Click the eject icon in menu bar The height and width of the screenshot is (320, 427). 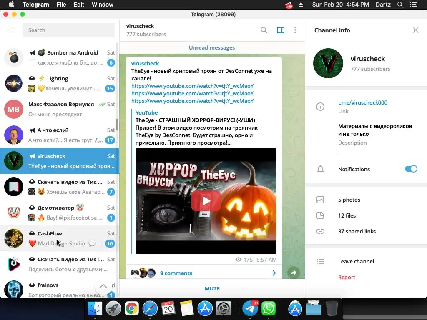(x=301, y=5)
